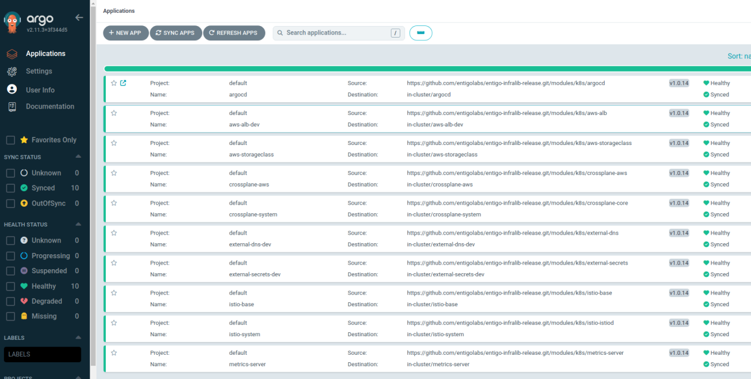Open the Applications page in sidebar
Image resolution: width=751 pixels, height=379 pixels.
(46, 54)
